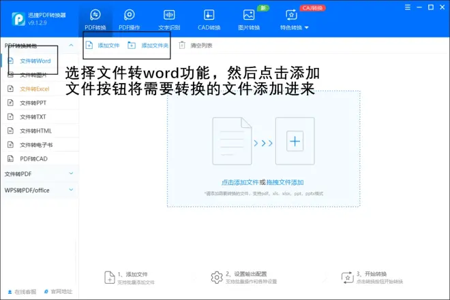Click the 文件转电子书 document icon
This screenshot has height=300, width=450.
tap(10, 145)
